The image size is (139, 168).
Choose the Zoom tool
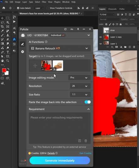tap(8, 61)
